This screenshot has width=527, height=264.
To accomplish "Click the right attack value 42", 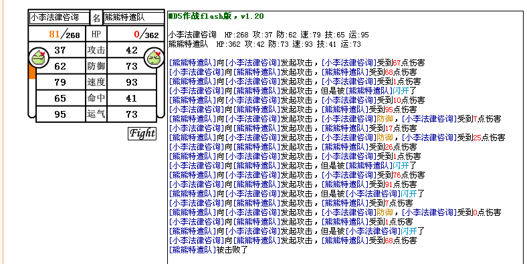I will pos(132,50).
